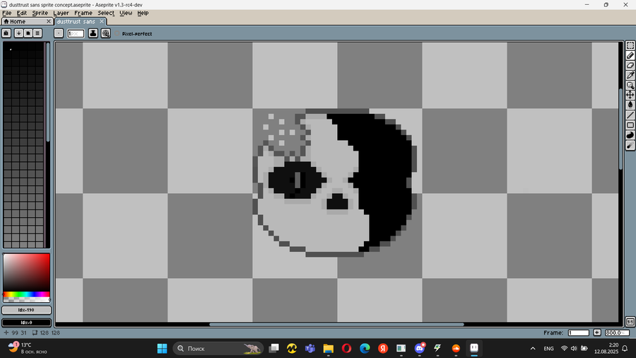Select the Paint Bucket tool

(630, 105)
